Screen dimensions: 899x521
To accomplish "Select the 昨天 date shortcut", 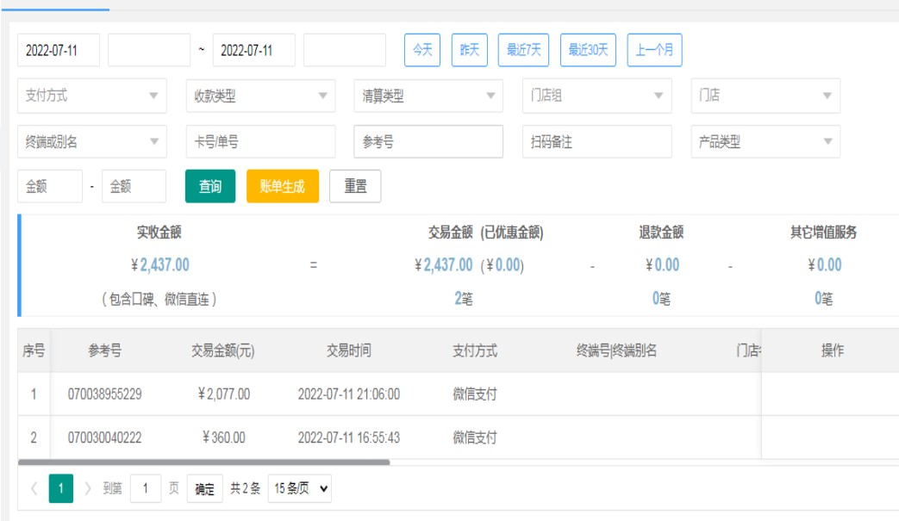I will (470, 50).
